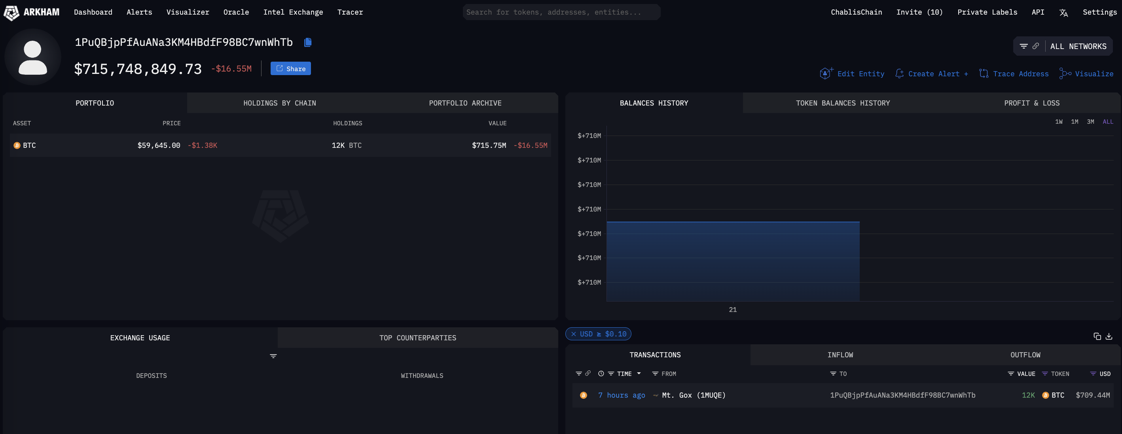The image size is (1122, 434).
Task: Open the 7 hours ago transaction link
Action: 622,395
